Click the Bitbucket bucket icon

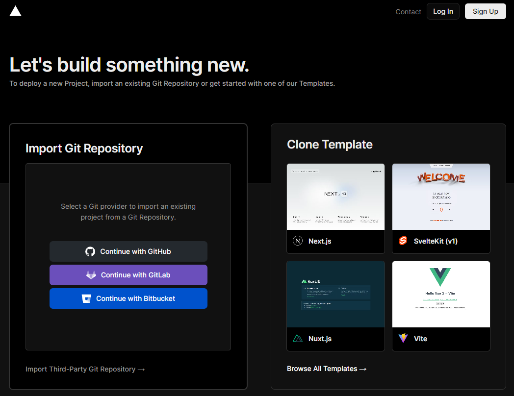[86, 298]
